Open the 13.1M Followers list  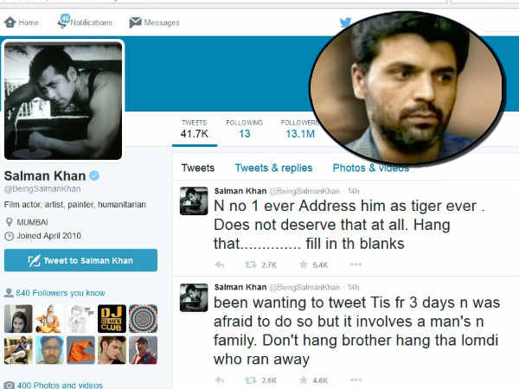tap(300, 129)
